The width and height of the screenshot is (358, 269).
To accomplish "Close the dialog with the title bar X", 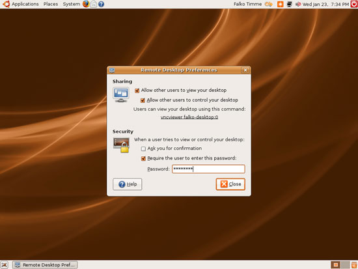I will click(x=245, y=70).
